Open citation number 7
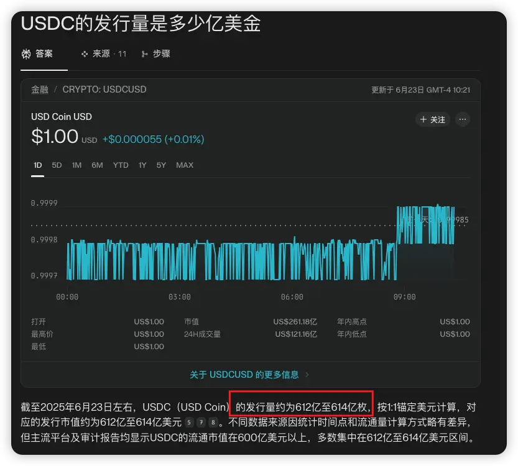The image size is (518, 466). (x=201, y=422)
